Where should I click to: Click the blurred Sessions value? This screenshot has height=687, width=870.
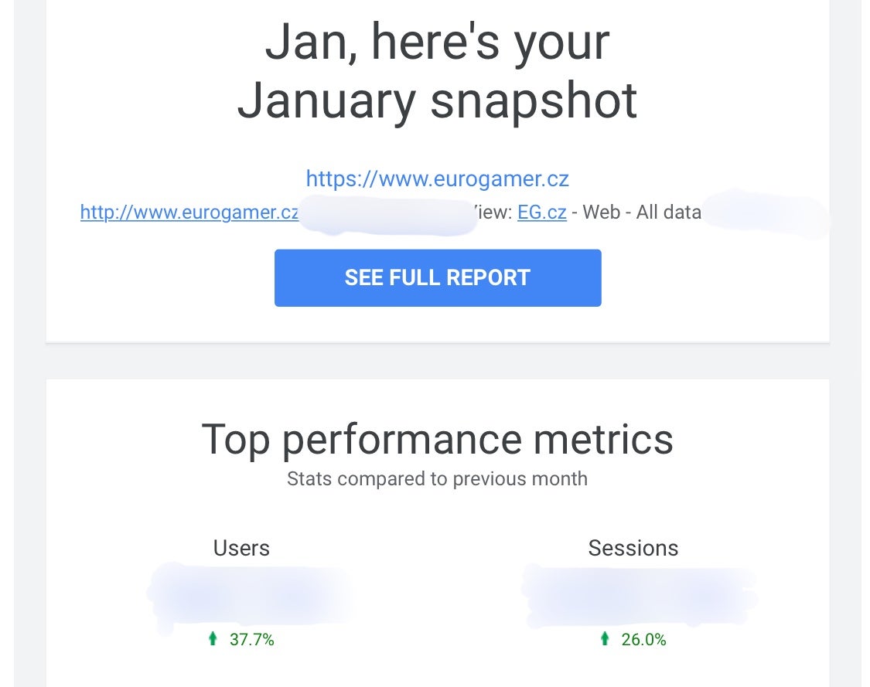click(x=640, y=596)
